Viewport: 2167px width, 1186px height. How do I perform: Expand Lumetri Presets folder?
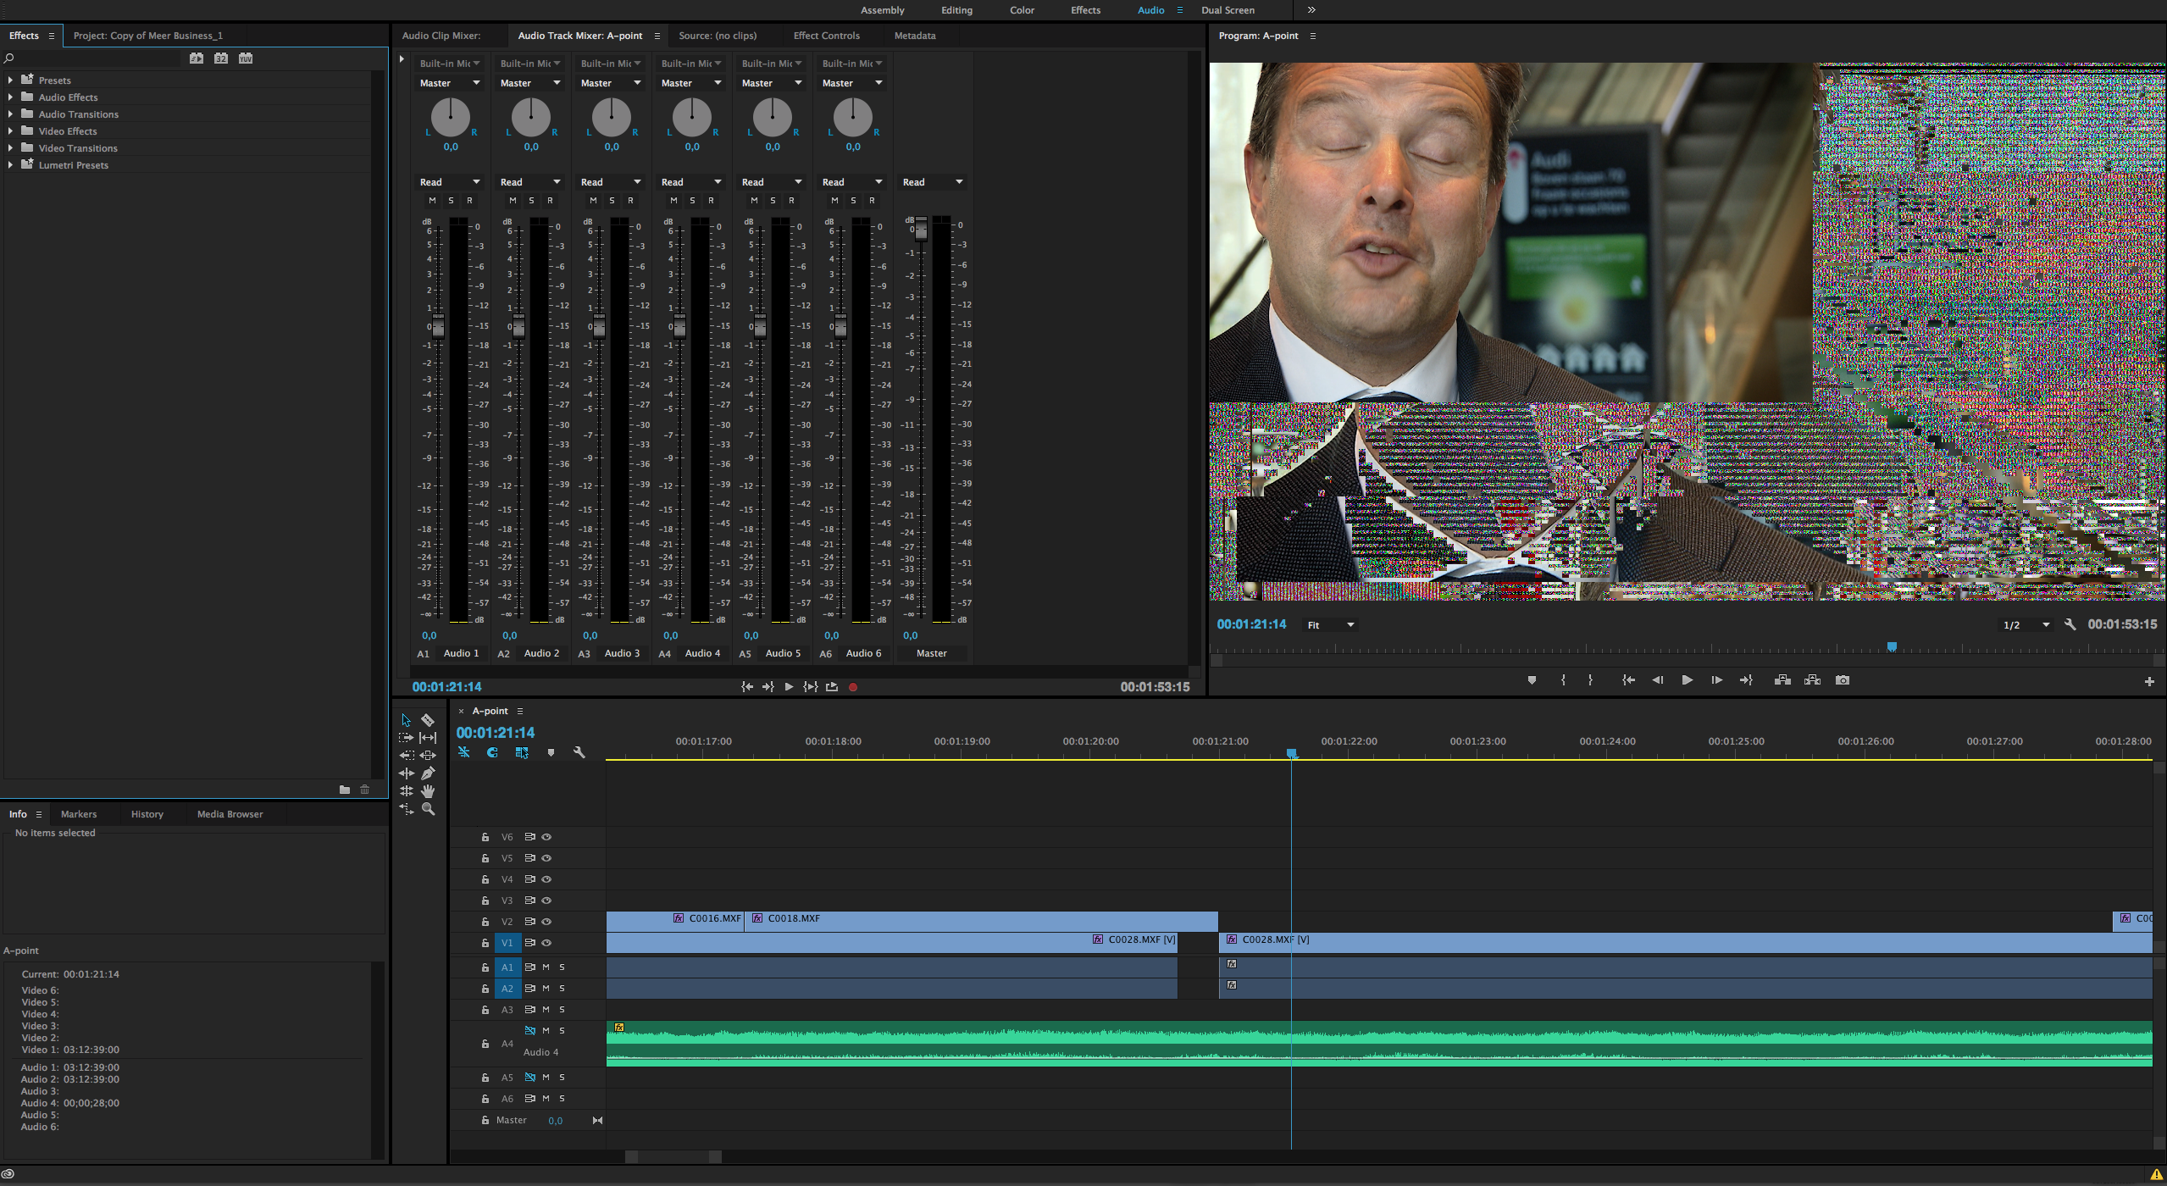10,165
